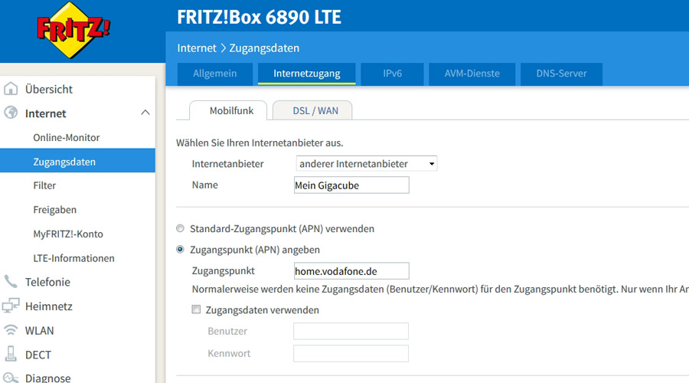
Task: Select Zugangspunkt (APN) angeben radio
Action: click(180, 249)
